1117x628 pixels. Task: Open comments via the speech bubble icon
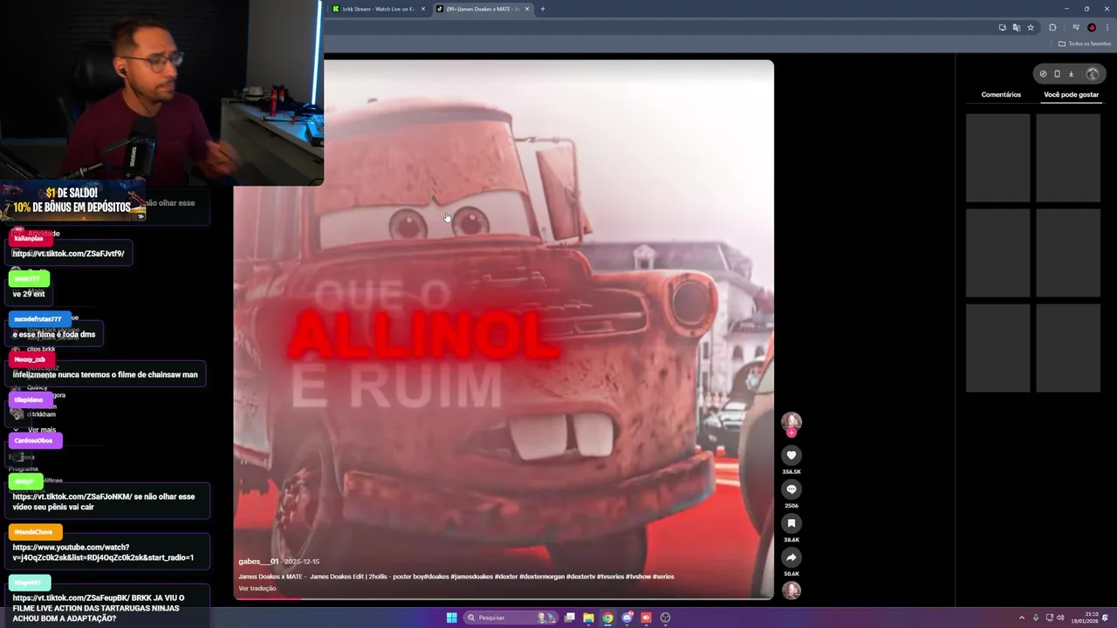click(x=791, y=489)
